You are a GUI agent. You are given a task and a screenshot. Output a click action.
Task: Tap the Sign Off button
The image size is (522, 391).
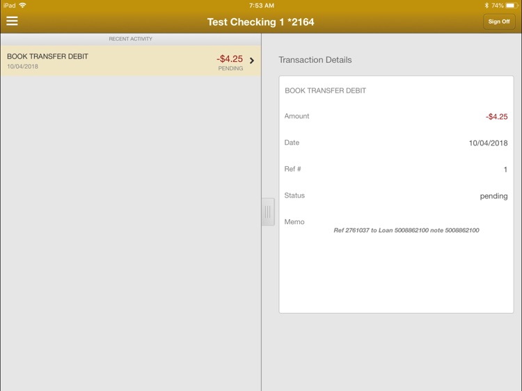(x=499, y=22)
